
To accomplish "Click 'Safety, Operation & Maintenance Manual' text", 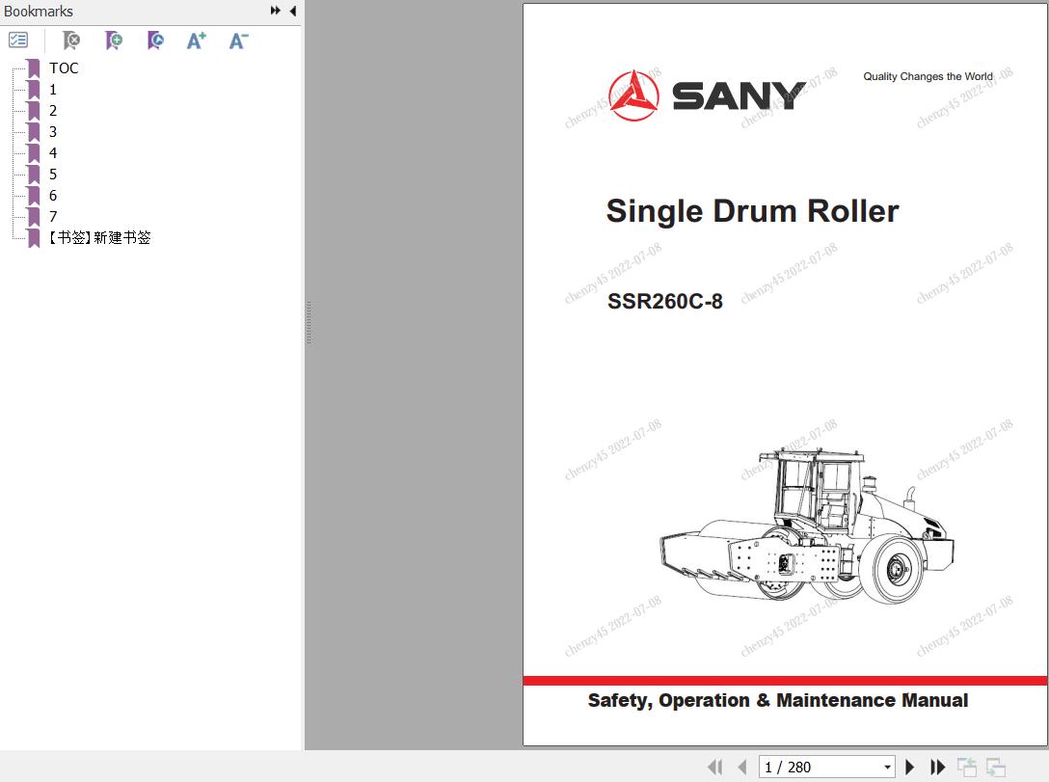I will 778,700.
